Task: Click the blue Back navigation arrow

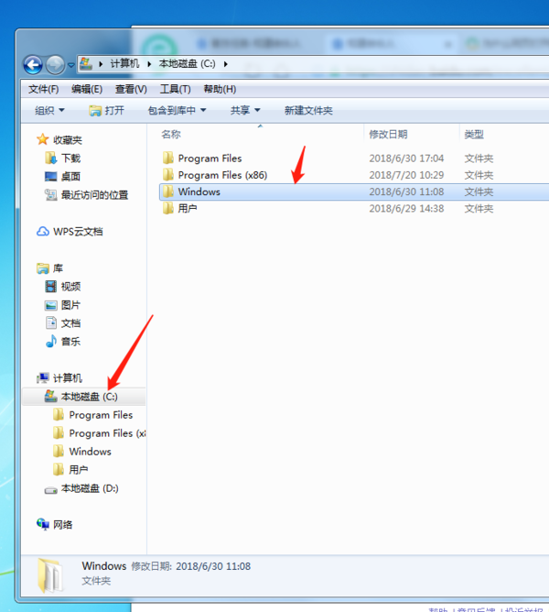Action: 33,65
